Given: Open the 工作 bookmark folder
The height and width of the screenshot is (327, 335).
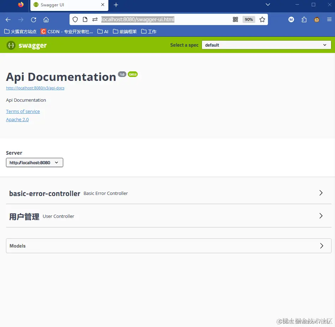Looking at the screenshot, I should click(149, 32).
